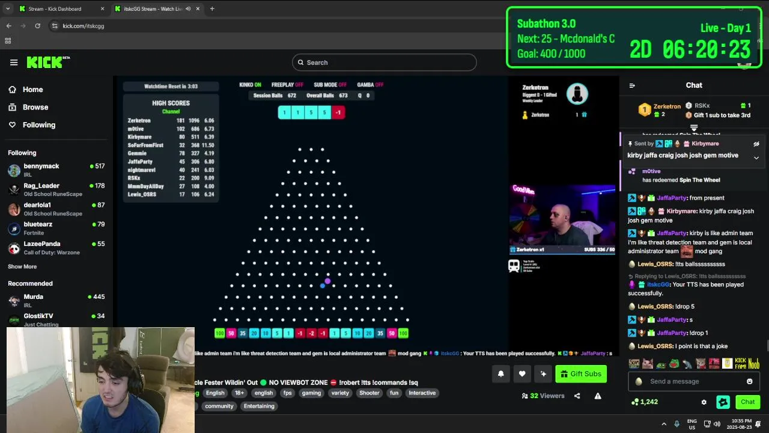Screen dimensions: 769x433
Task: Expand the gift leaderboard arrow
Action: [694, 127]
